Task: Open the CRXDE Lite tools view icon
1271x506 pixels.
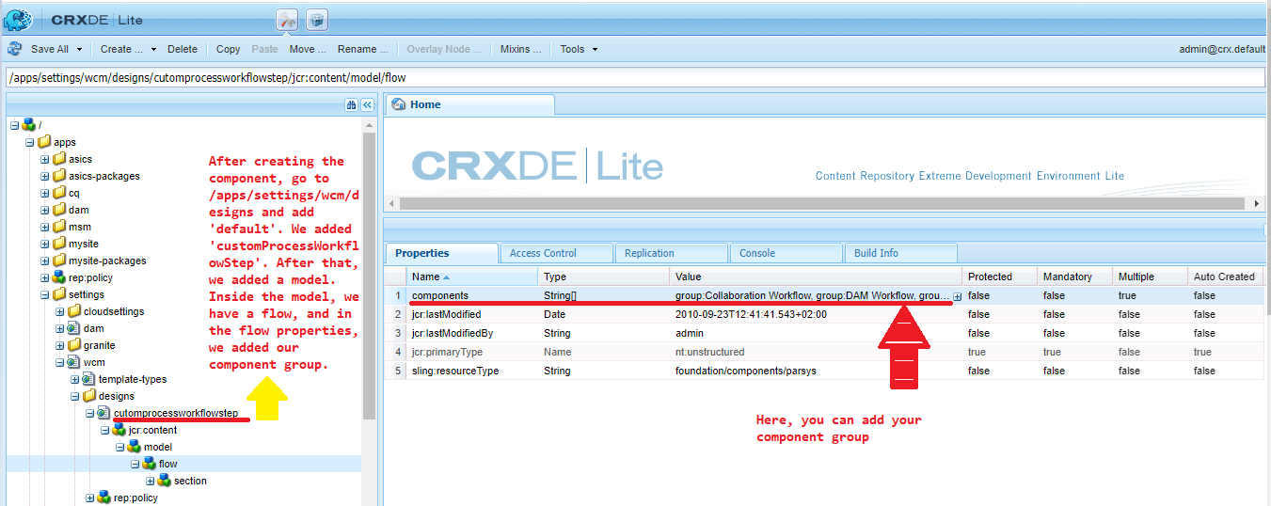Action: [287, 19]
